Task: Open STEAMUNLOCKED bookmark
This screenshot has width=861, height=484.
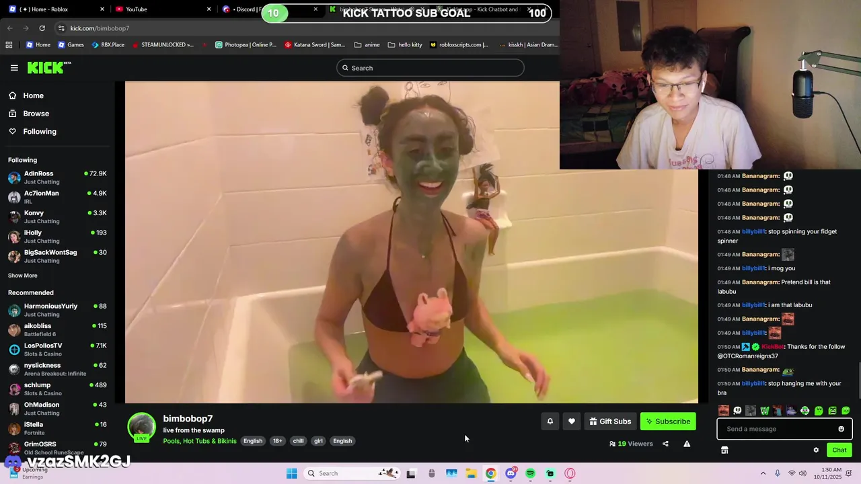Action: pos(163,45)
